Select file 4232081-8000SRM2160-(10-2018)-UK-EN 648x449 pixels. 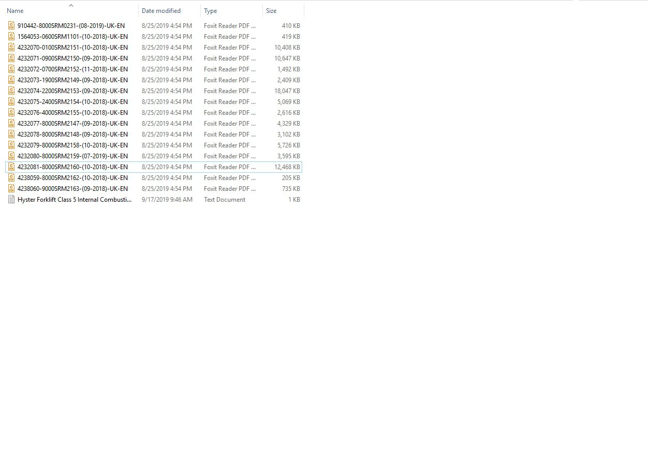pyautogui.click(x=72, y=167)
